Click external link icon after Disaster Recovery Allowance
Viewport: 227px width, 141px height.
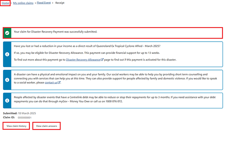tap(102, 60)
